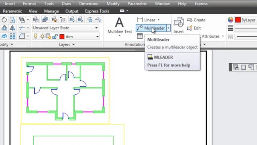The image size is (257, 145).
Task: Select the Fillet tool icon
Action: point(22,36)
